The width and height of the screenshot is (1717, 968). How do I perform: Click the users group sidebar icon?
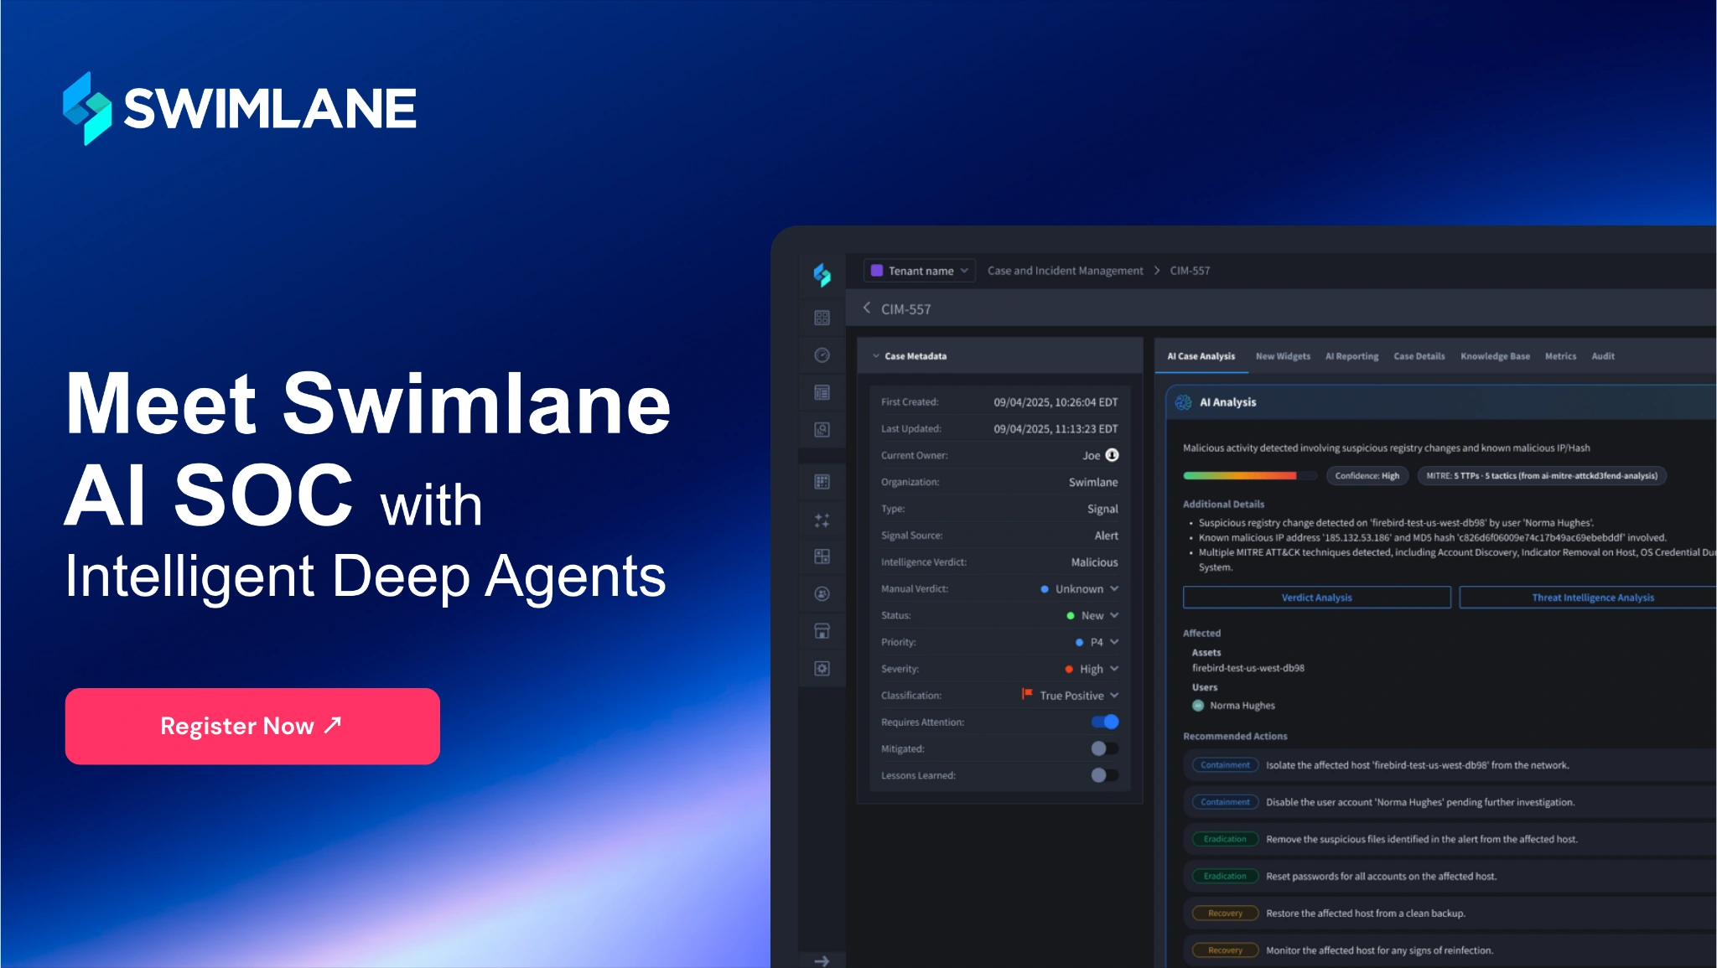[x=822, y=593]
